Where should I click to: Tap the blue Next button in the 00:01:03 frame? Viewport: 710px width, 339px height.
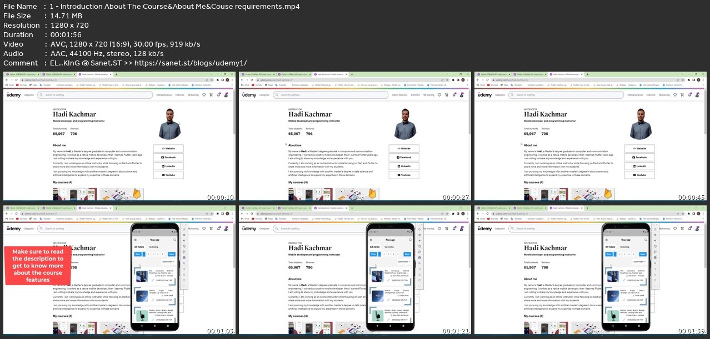click(x=172, y=254)
